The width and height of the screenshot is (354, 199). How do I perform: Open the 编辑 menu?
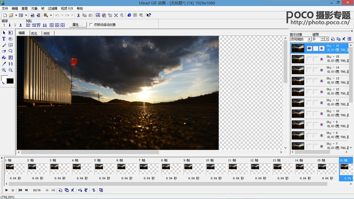point(15,9)
